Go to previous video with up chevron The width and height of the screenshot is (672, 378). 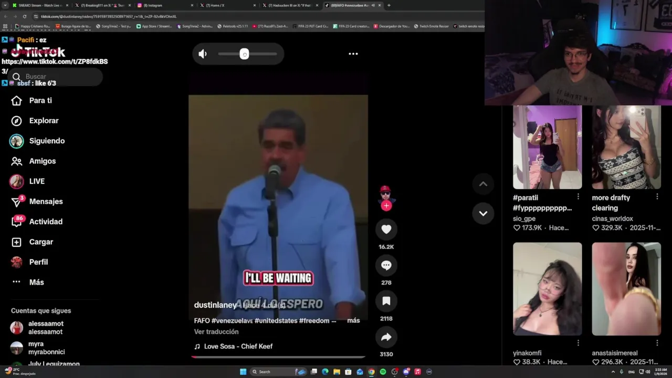point(483,184)
